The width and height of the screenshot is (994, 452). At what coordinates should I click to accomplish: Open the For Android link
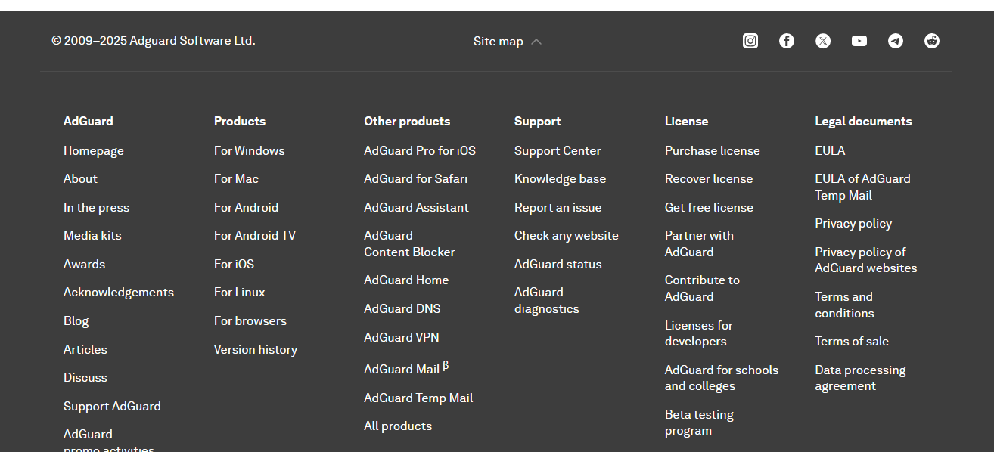[x=246, y=208]
